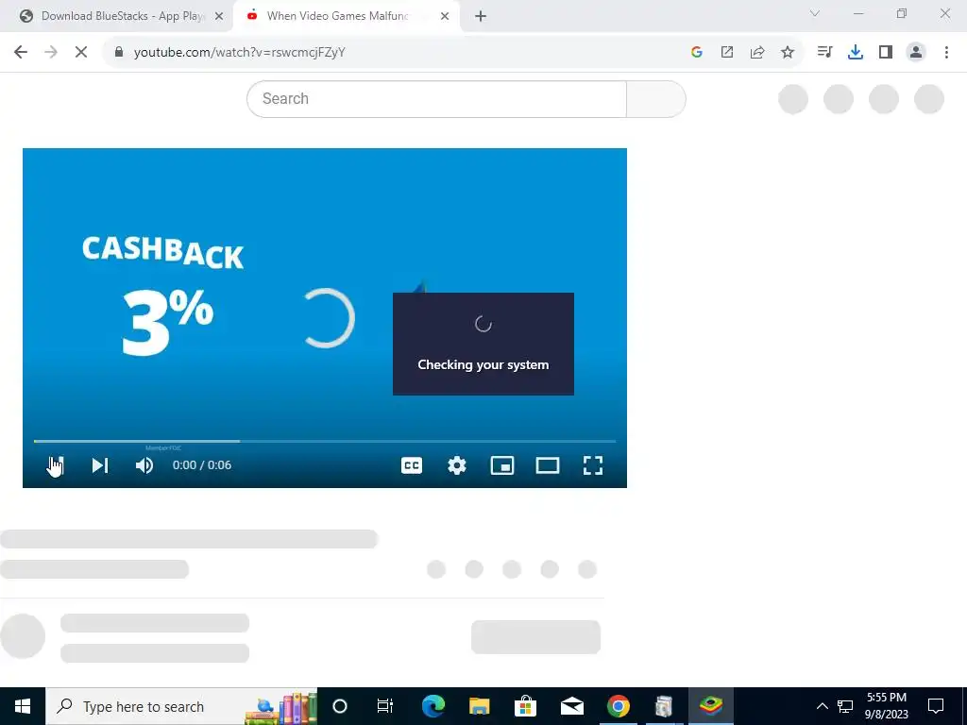Close the Download BlueStacks tab
This screenshot has height=725, width=967.
219,17
